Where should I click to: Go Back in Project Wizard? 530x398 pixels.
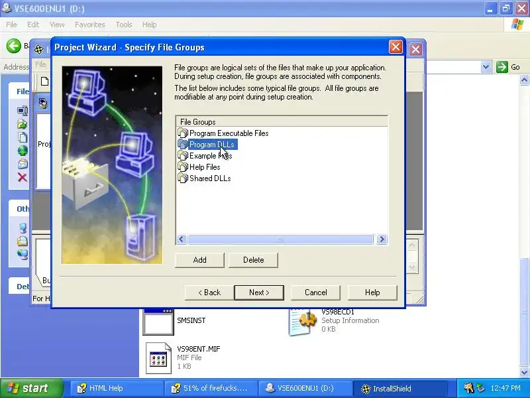tap(209, 293)
